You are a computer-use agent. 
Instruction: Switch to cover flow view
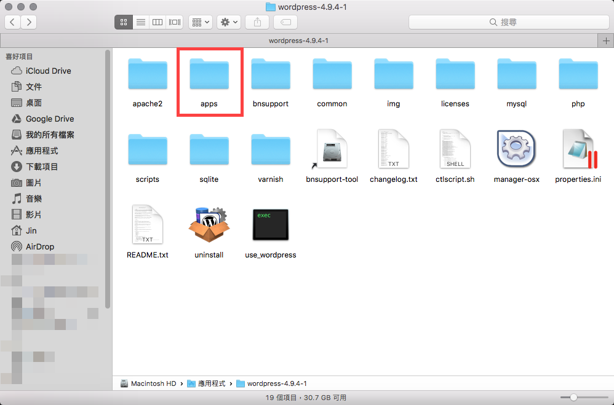click(x=175, y=22)
